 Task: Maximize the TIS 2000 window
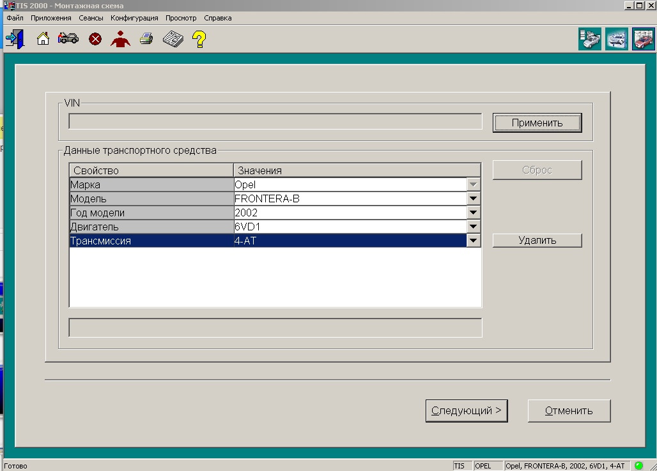[639, 6]
